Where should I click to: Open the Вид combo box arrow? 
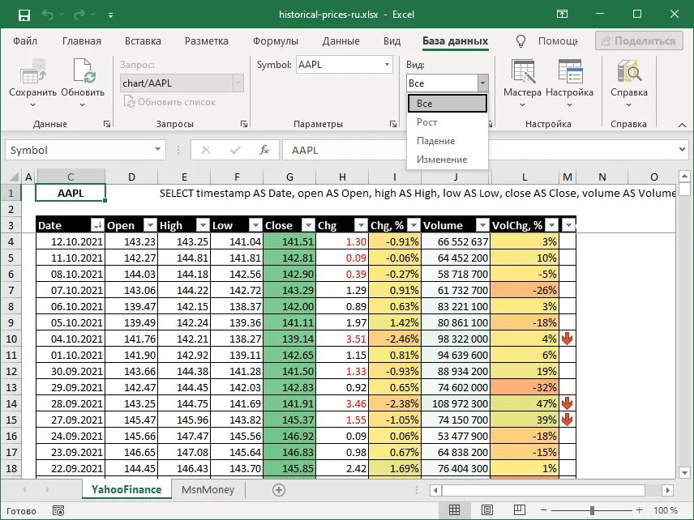(x=483, y=83)
